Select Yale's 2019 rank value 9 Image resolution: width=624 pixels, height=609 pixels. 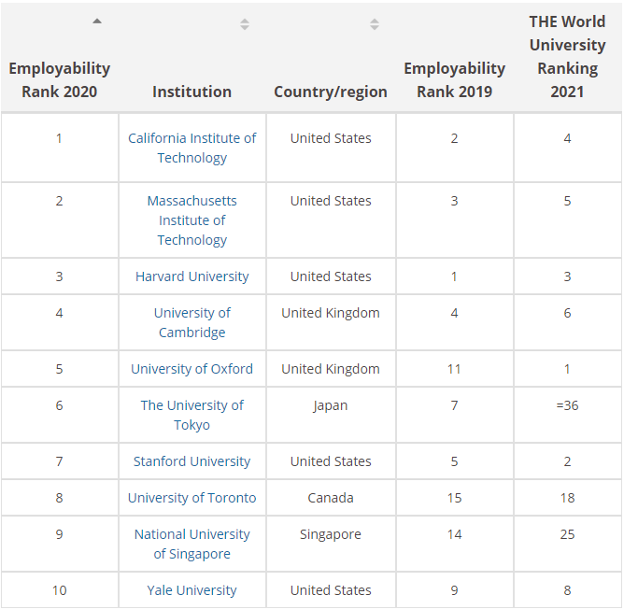pyautogui.click(x=455, y=590)
